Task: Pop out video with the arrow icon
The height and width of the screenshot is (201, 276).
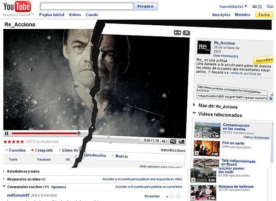Action: (186, 33)
